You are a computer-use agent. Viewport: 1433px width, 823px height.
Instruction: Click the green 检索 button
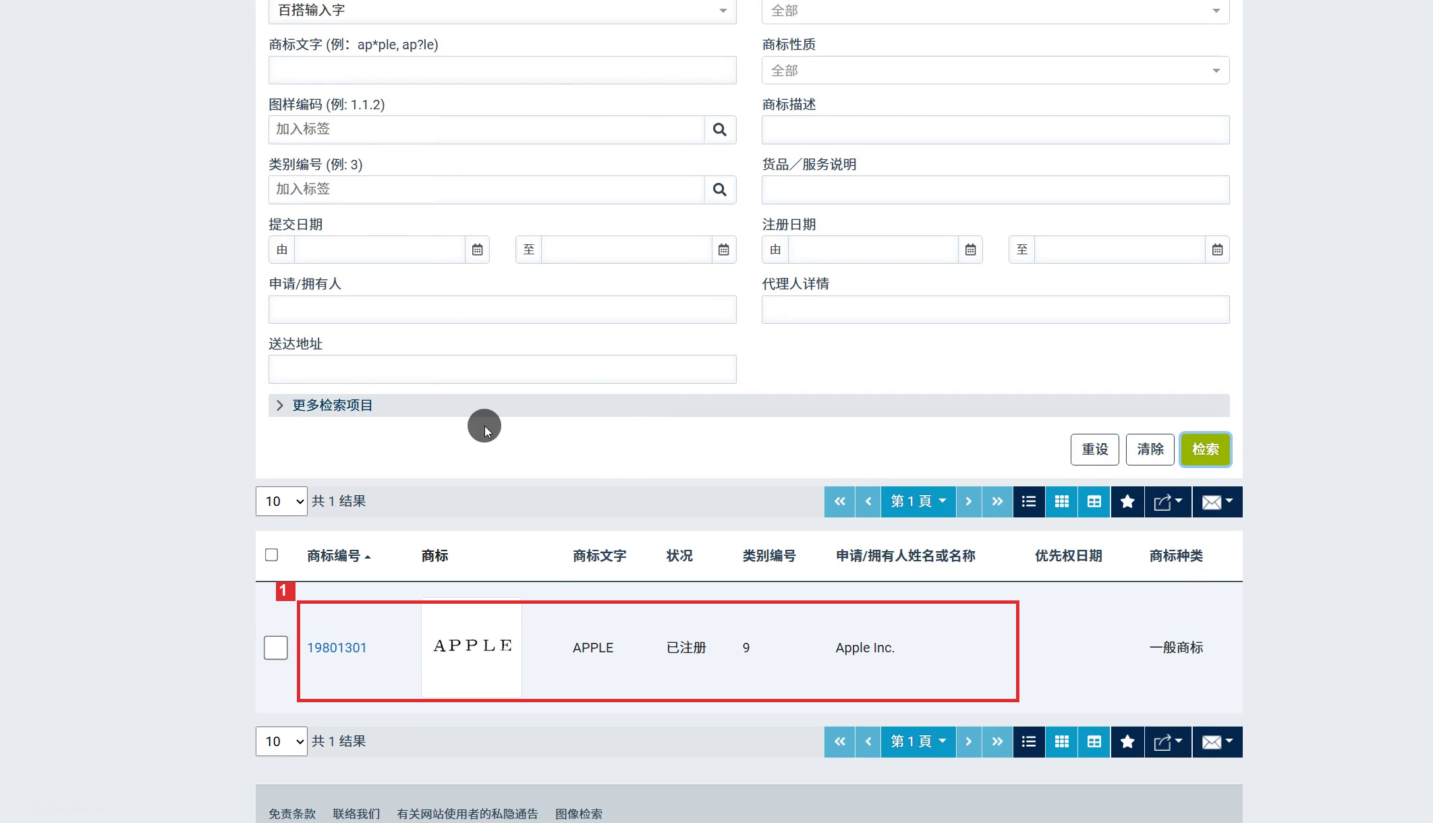click(1205, 449)
